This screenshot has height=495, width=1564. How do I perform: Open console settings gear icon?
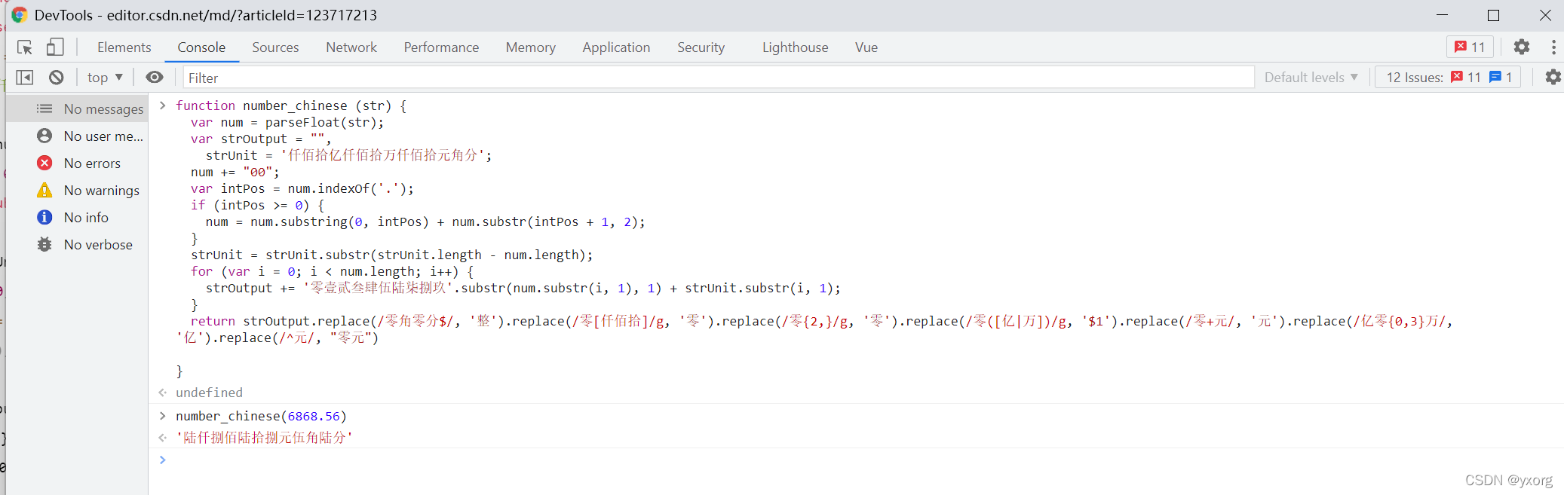tap(1553, 77)
